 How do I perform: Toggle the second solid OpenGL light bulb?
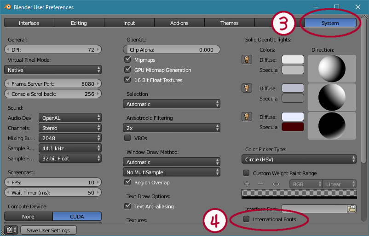(247, 88)
